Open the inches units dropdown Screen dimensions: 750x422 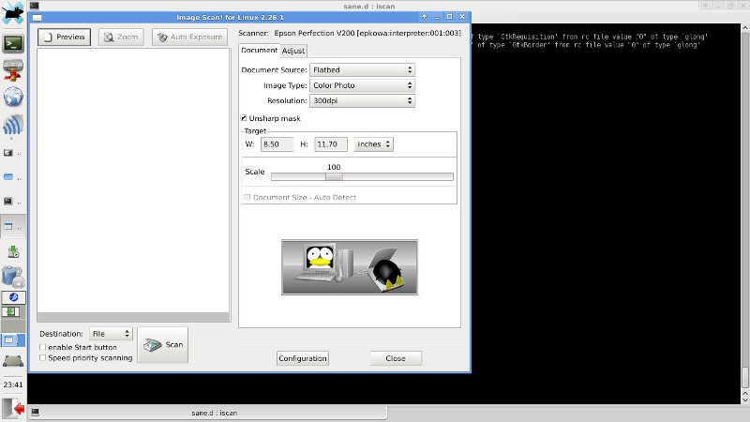click(x=373, y=144)
